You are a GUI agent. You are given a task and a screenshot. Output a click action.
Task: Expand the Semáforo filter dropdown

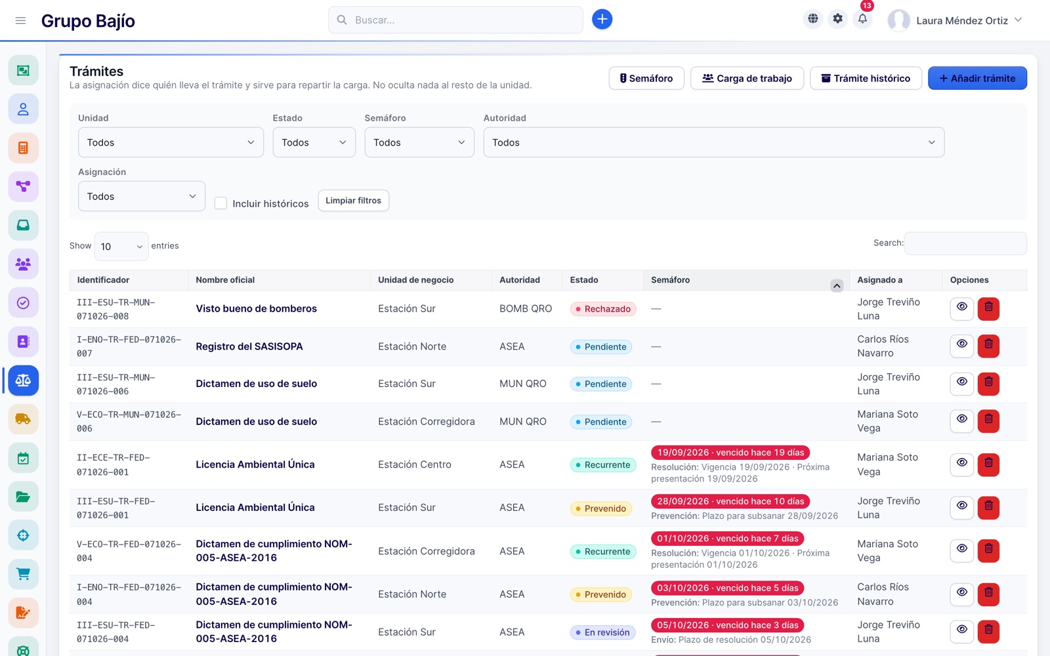point(419,142)
